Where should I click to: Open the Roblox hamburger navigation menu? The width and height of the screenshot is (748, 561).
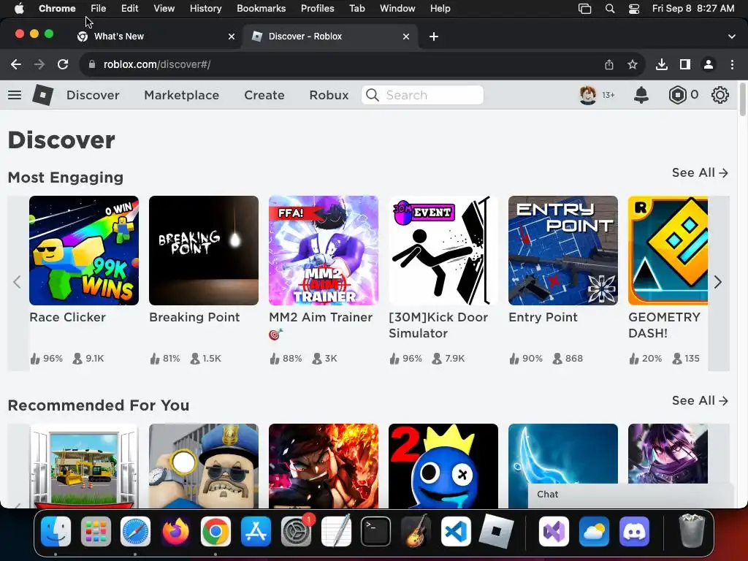pos(15,95)
